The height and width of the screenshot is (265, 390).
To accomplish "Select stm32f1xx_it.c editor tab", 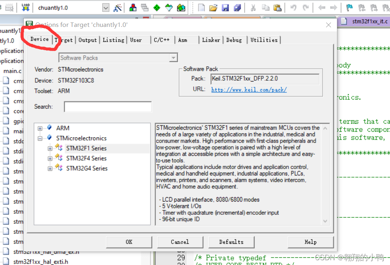I will click(x=364, y=21).
